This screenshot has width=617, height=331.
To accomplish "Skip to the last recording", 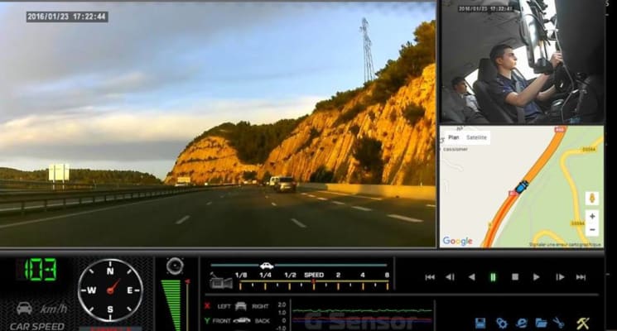I will click(581, 277).
